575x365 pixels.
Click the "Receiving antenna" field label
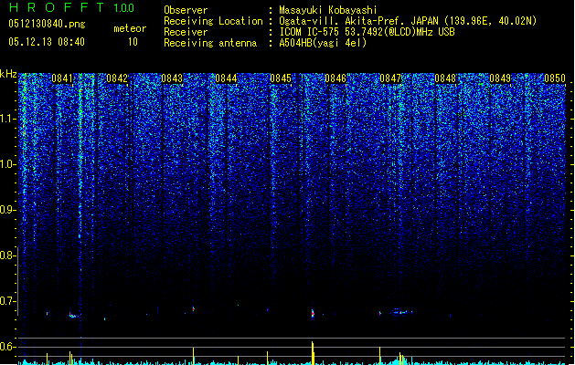[x=210, y=43]
